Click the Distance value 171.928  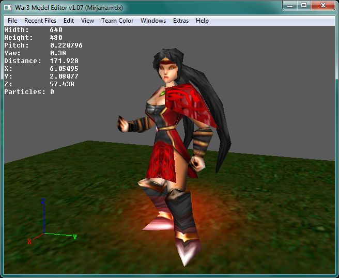[x=64, y=61]
